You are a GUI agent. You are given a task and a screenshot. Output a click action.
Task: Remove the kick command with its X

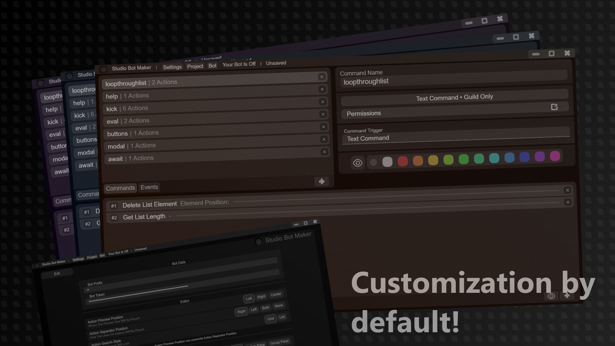click(323, 102)
